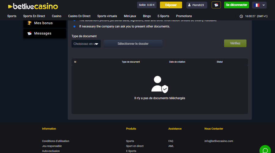Screen dimensions: 275x153
Task: Open Sport en direct footer link
Action: click(x=135, y=146)
